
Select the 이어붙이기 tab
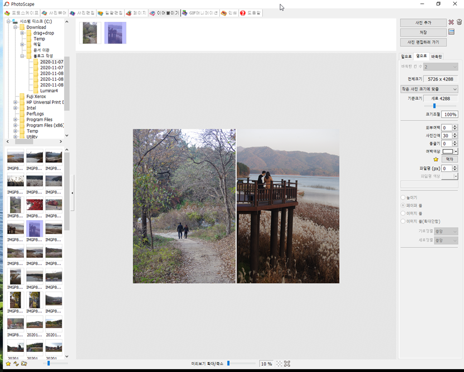(x=165, y=13)
